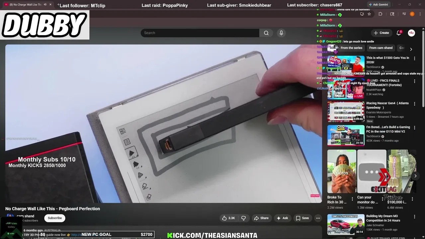
Task: Open options for 'Building My Dream M3' video
Action: 414,217
